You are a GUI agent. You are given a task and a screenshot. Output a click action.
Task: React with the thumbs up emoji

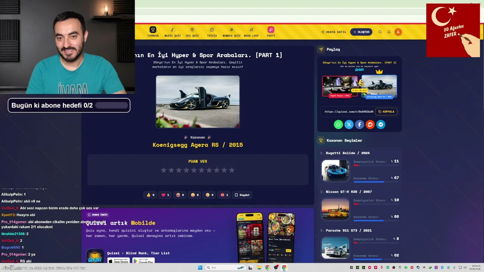[x=150, y=195]
